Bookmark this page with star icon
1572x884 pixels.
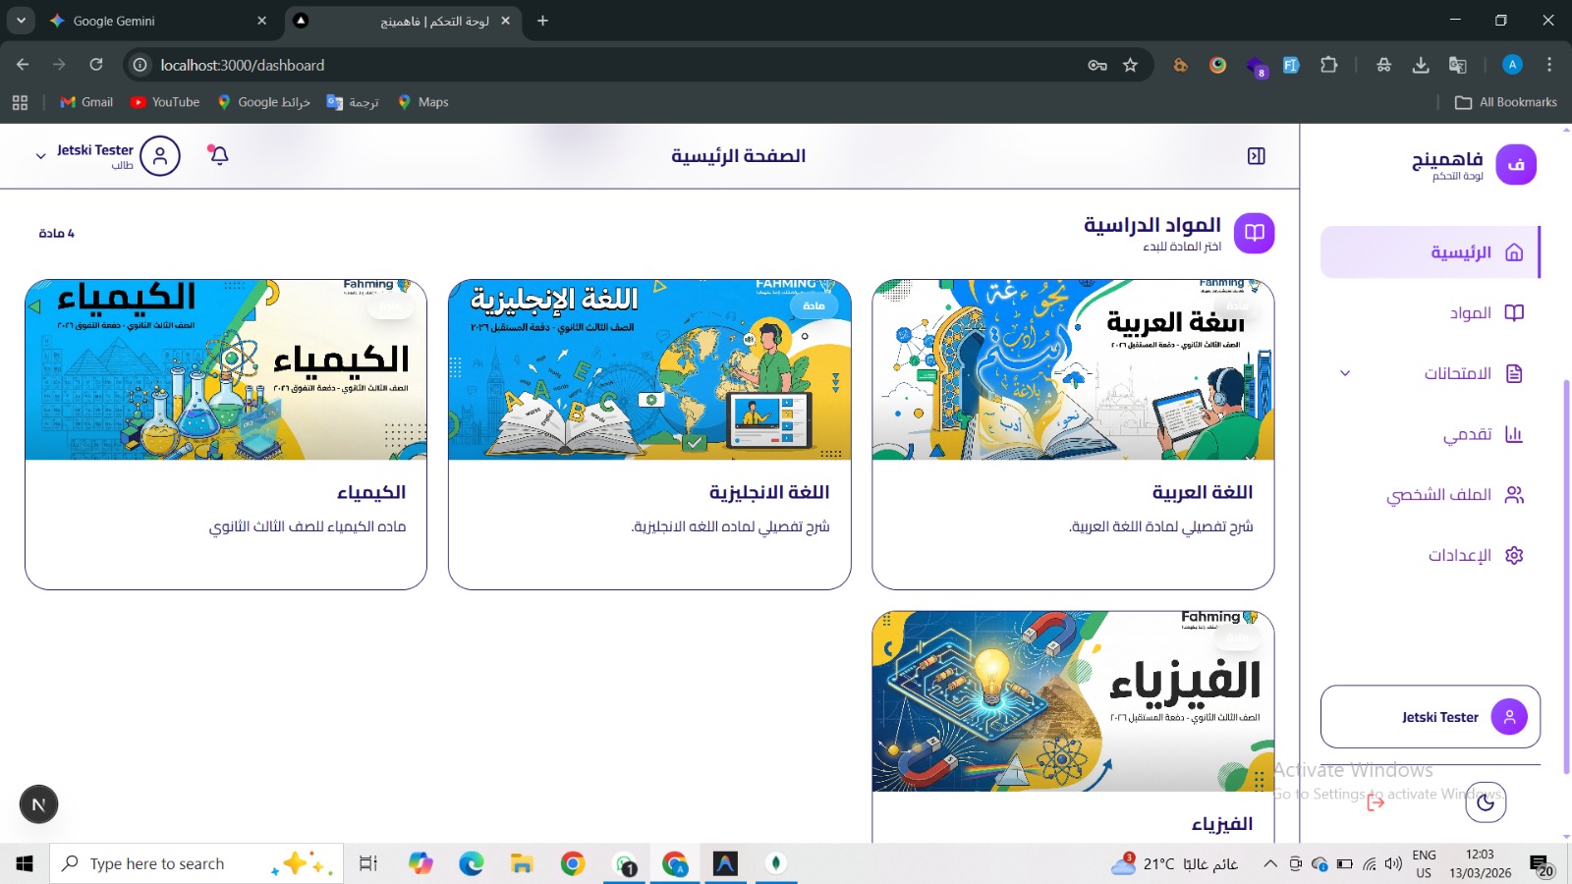pyautogui.click(x=1130, y=65)
